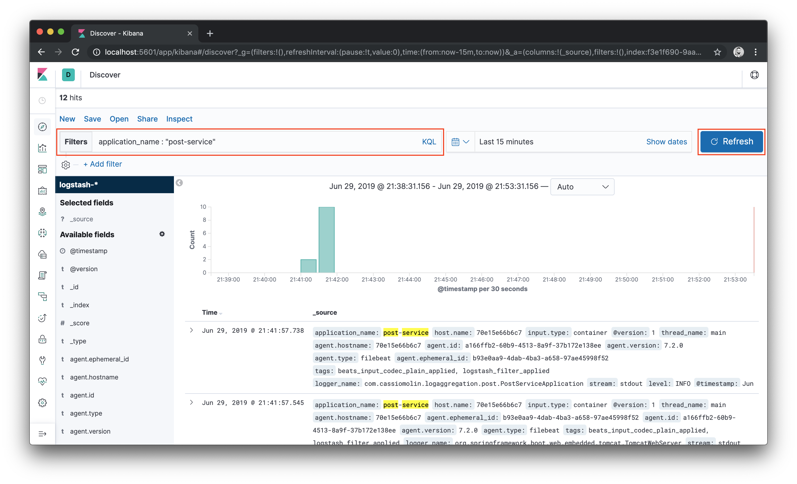Open the Chrome three-dot menu
This screenshot has width=797, height=484.
(756, 52)
